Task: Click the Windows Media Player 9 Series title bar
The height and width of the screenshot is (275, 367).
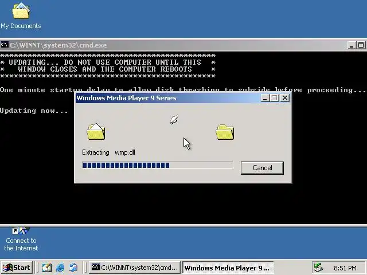Action: point(167,98)
